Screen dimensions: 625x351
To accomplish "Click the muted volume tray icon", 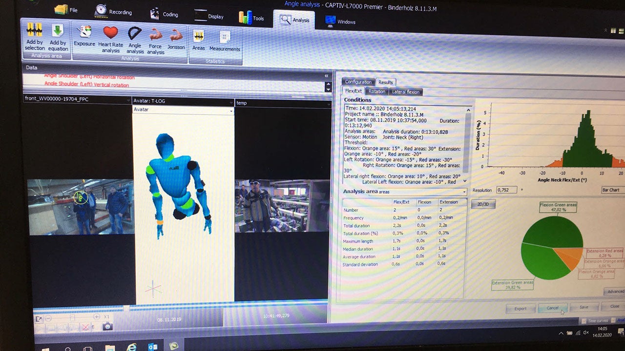I will click(586, 332).
